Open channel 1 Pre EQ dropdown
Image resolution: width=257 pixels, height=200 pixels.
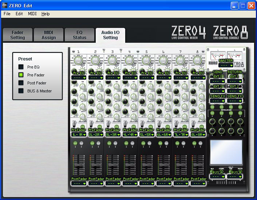[79, 78]
